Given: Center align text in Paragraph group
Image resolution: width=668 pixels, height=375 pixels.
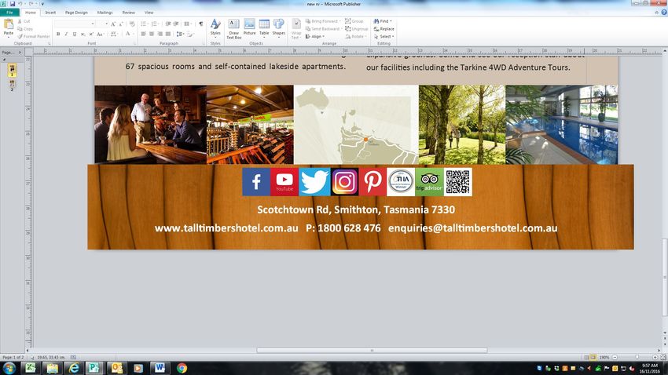Looking at the screenshot, I should click(152, 34).
